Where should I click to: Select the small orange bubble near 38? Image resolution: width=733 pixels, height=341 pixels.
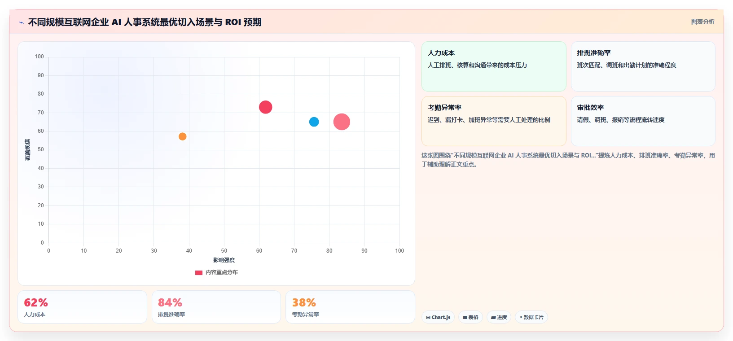[x=182, y=136]
